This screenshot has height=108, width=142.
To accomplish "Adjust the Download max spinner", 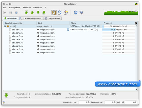I will (x=115, y=102).
